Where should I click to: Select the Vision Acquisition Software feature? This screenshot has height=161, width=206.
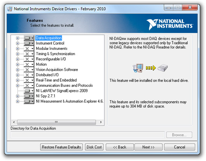[57, 70]
